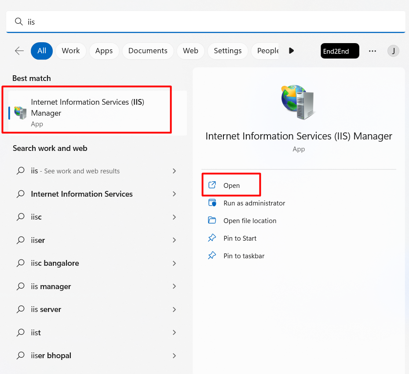Image resolution: width=409 pixels, height=374 pixels.
Task: Click the search icon beside 'iis manager'
Action: tap(20, 286)
